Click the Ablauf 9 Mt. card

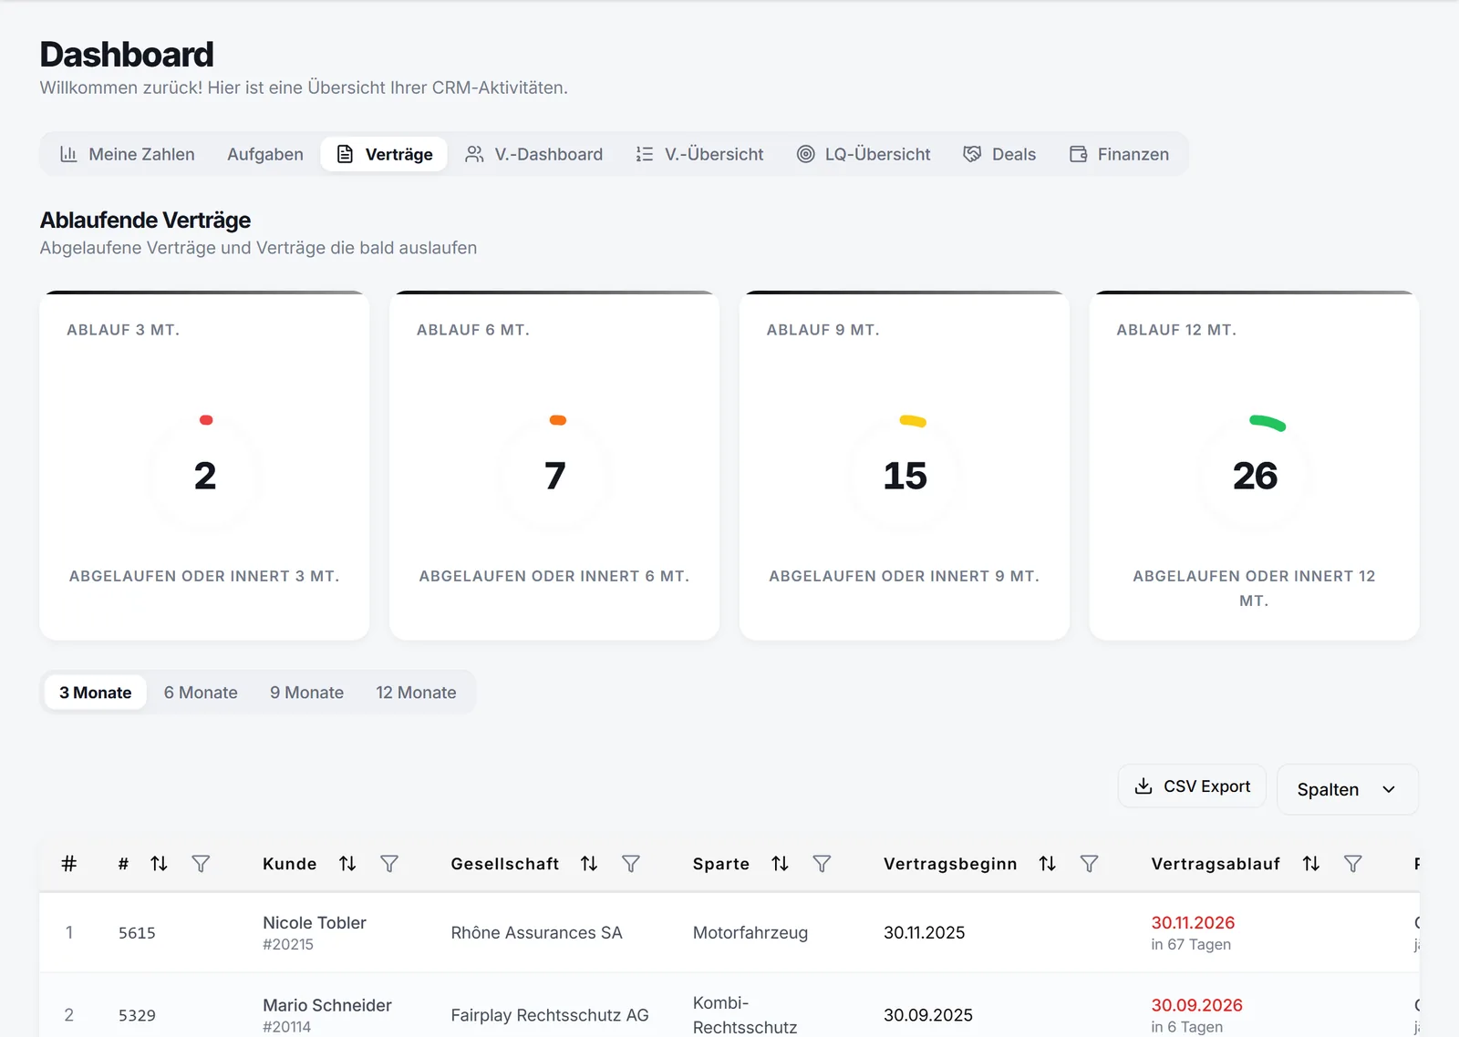point(905,466)
